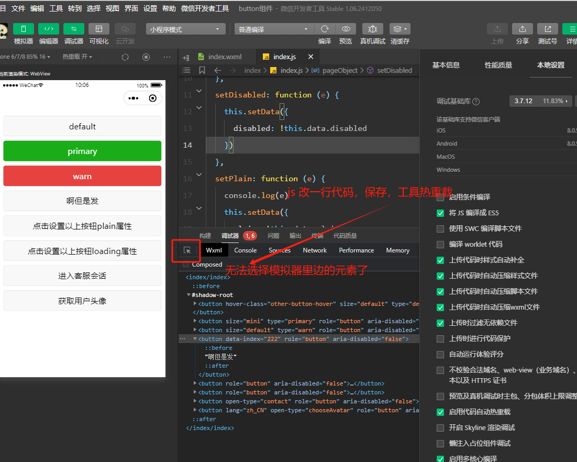
Task: Enable 编译 worklet 代码 checkbox
Action: [440, 245]
